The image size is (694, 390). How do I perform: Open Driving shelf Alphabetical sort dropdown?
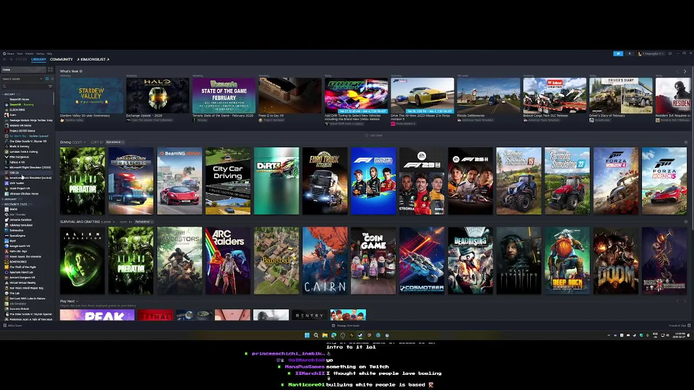click(115, 142)
